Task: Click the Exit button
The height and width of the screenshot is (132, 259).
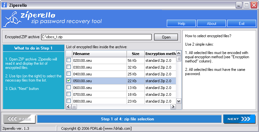Action: click(x=241, y=23)
